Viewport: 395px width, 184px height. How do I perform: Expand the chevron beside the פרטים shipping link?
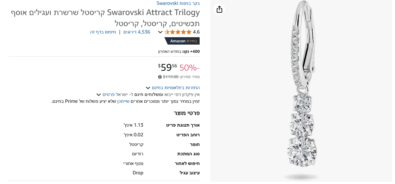point(99,95)
